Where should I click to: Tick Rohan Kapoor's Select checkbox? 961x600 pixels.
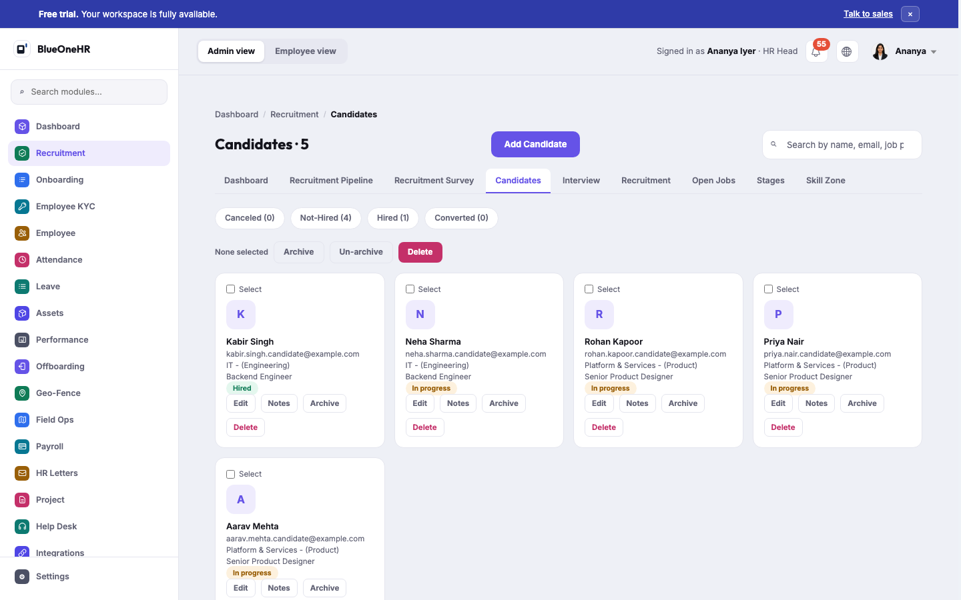click(589, 289)
